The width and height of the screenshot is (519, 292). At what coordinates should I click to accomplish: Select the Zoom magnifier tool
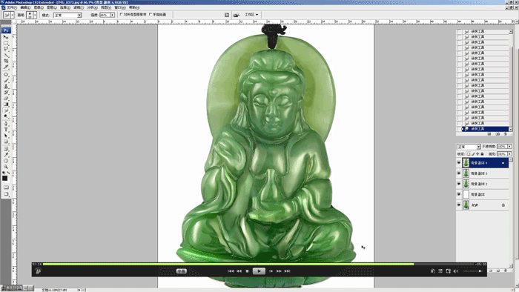6,167
